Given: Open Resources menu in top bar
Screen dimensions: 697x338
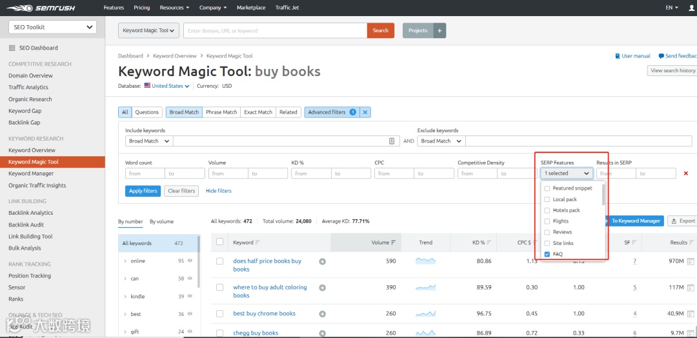Looking at the screenshot, I should (x=174, y=8).
